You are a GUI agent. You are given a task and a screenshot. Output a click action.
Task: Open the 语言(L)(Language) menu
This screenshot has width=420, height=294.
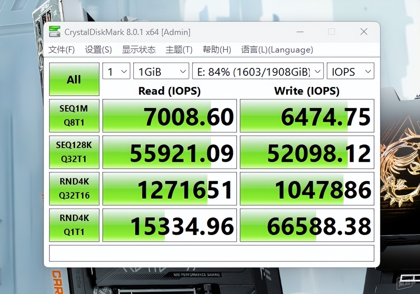point(277,50)
